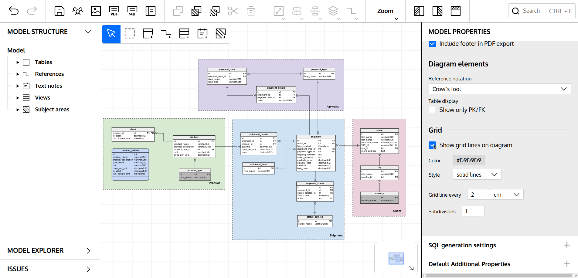Screen dimensions: 578x278
Task: Click the minimap thumbnail
Action: click(396, 259)
